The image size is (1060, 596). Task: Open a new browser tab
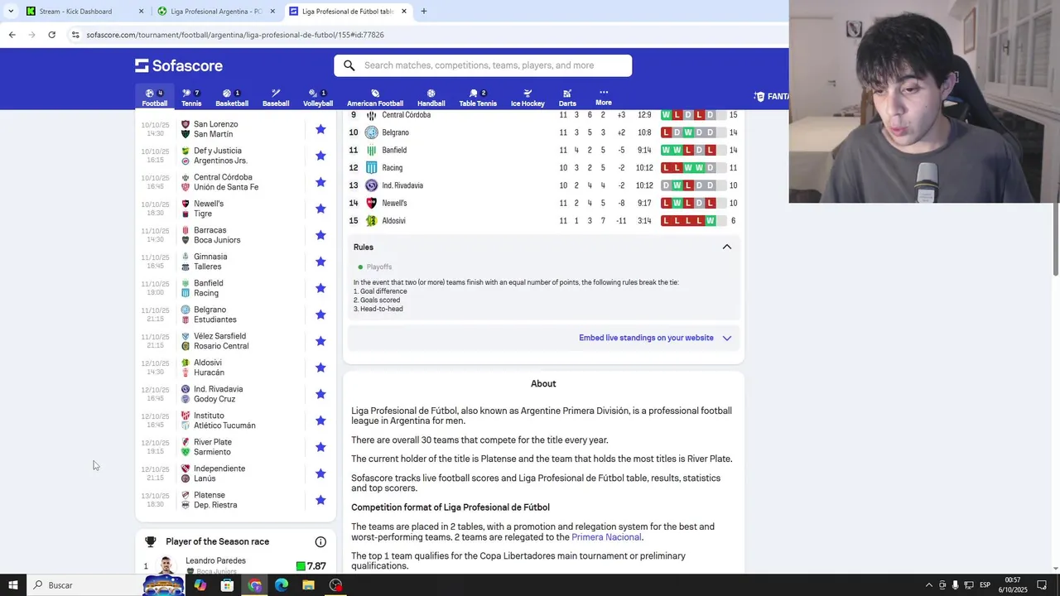click(x=424, y=12)
